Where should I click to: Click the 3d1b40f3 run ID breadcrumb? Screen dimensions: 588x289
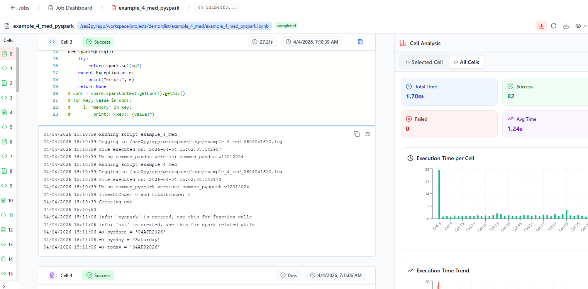[x=217, y=8]
